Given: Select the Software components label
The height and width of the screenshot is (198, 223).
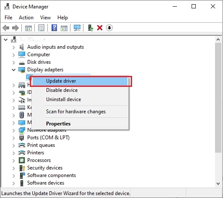Looking at the screenshot, I should (52, 175).
